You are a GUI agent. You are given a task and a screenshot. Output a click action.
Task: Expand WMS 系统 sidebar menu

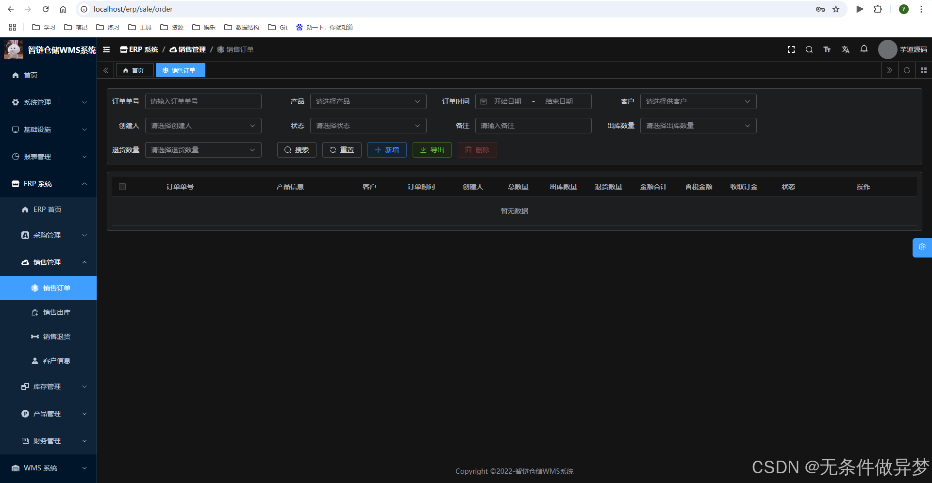click(49, 468)
